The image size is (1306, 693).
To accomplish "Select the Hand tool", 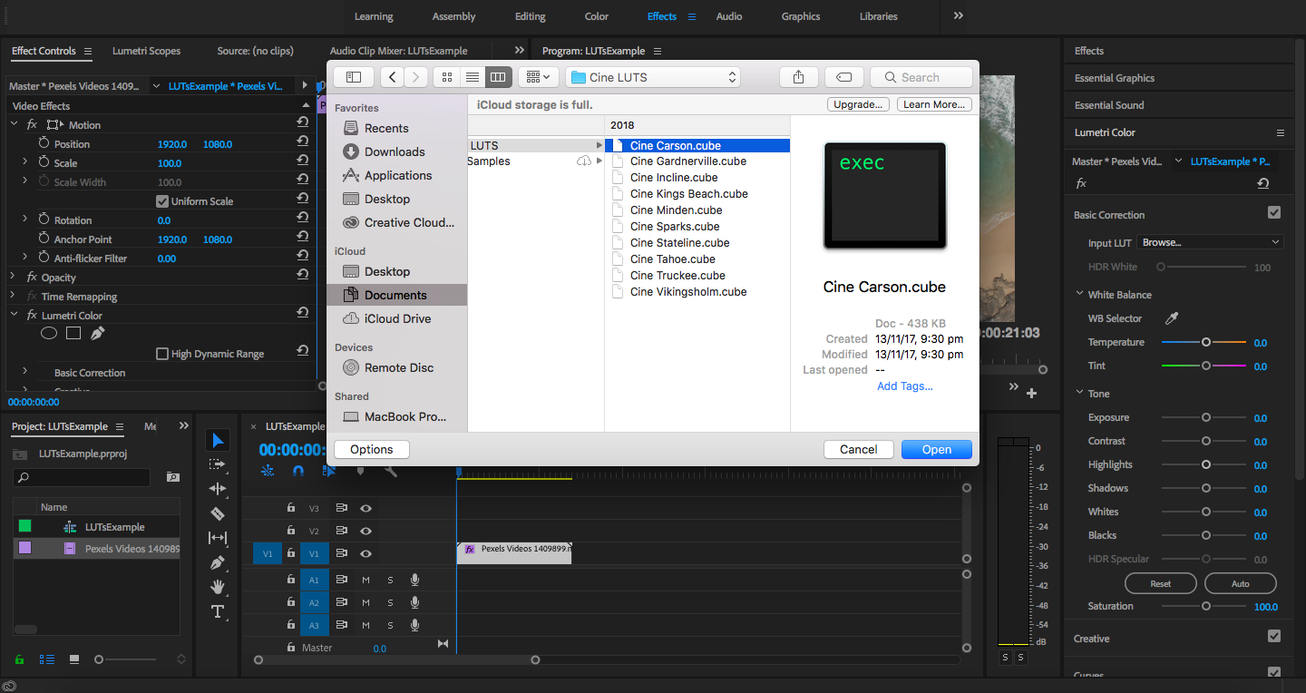I will click(x=218, y=587).
